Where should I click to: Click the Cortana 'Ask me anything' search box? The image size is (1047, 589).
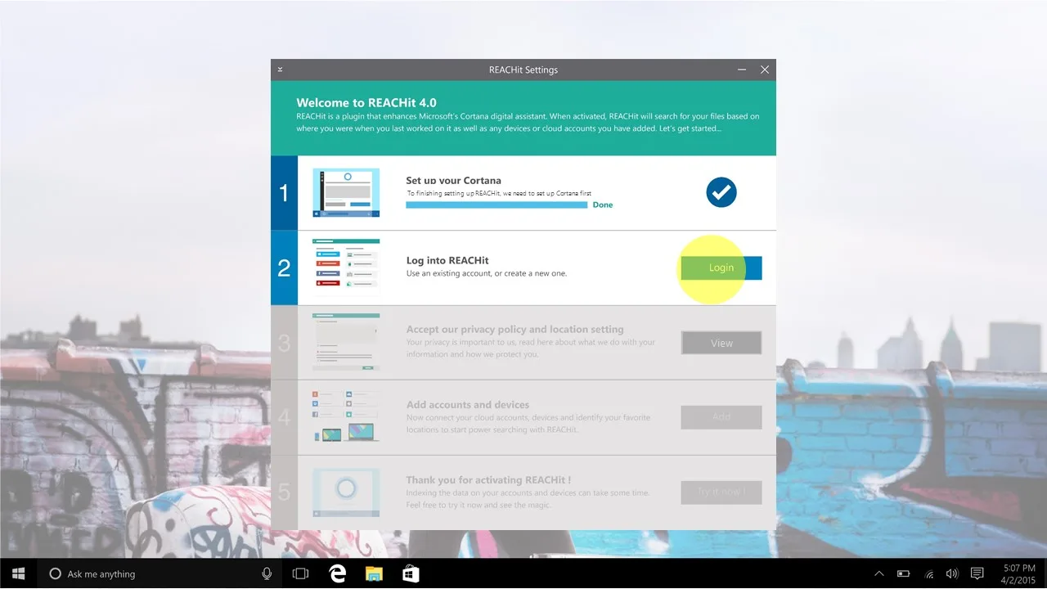[x=160, y=573]
